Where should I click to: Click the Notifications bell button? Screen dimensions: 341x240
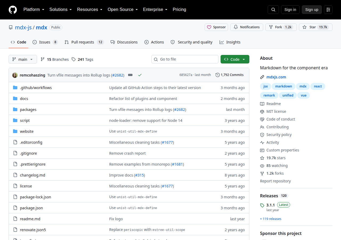247,27
